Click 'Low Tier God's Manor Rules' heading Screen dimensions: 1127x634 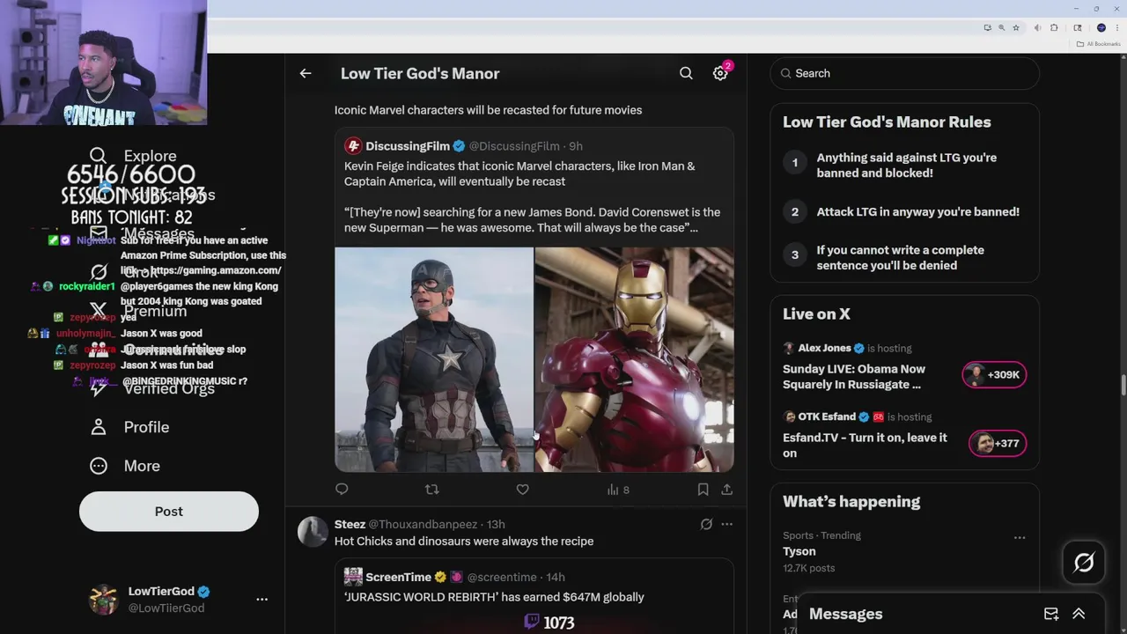coord(887,122)
